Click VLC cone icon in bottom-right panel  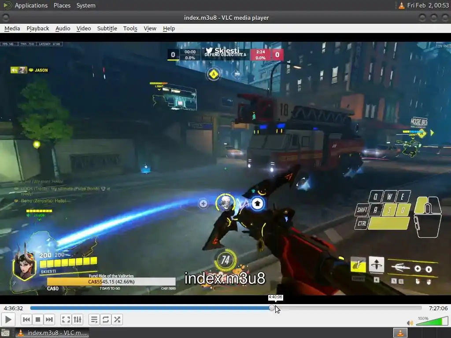pyautogui.click(x=400, y=333)
